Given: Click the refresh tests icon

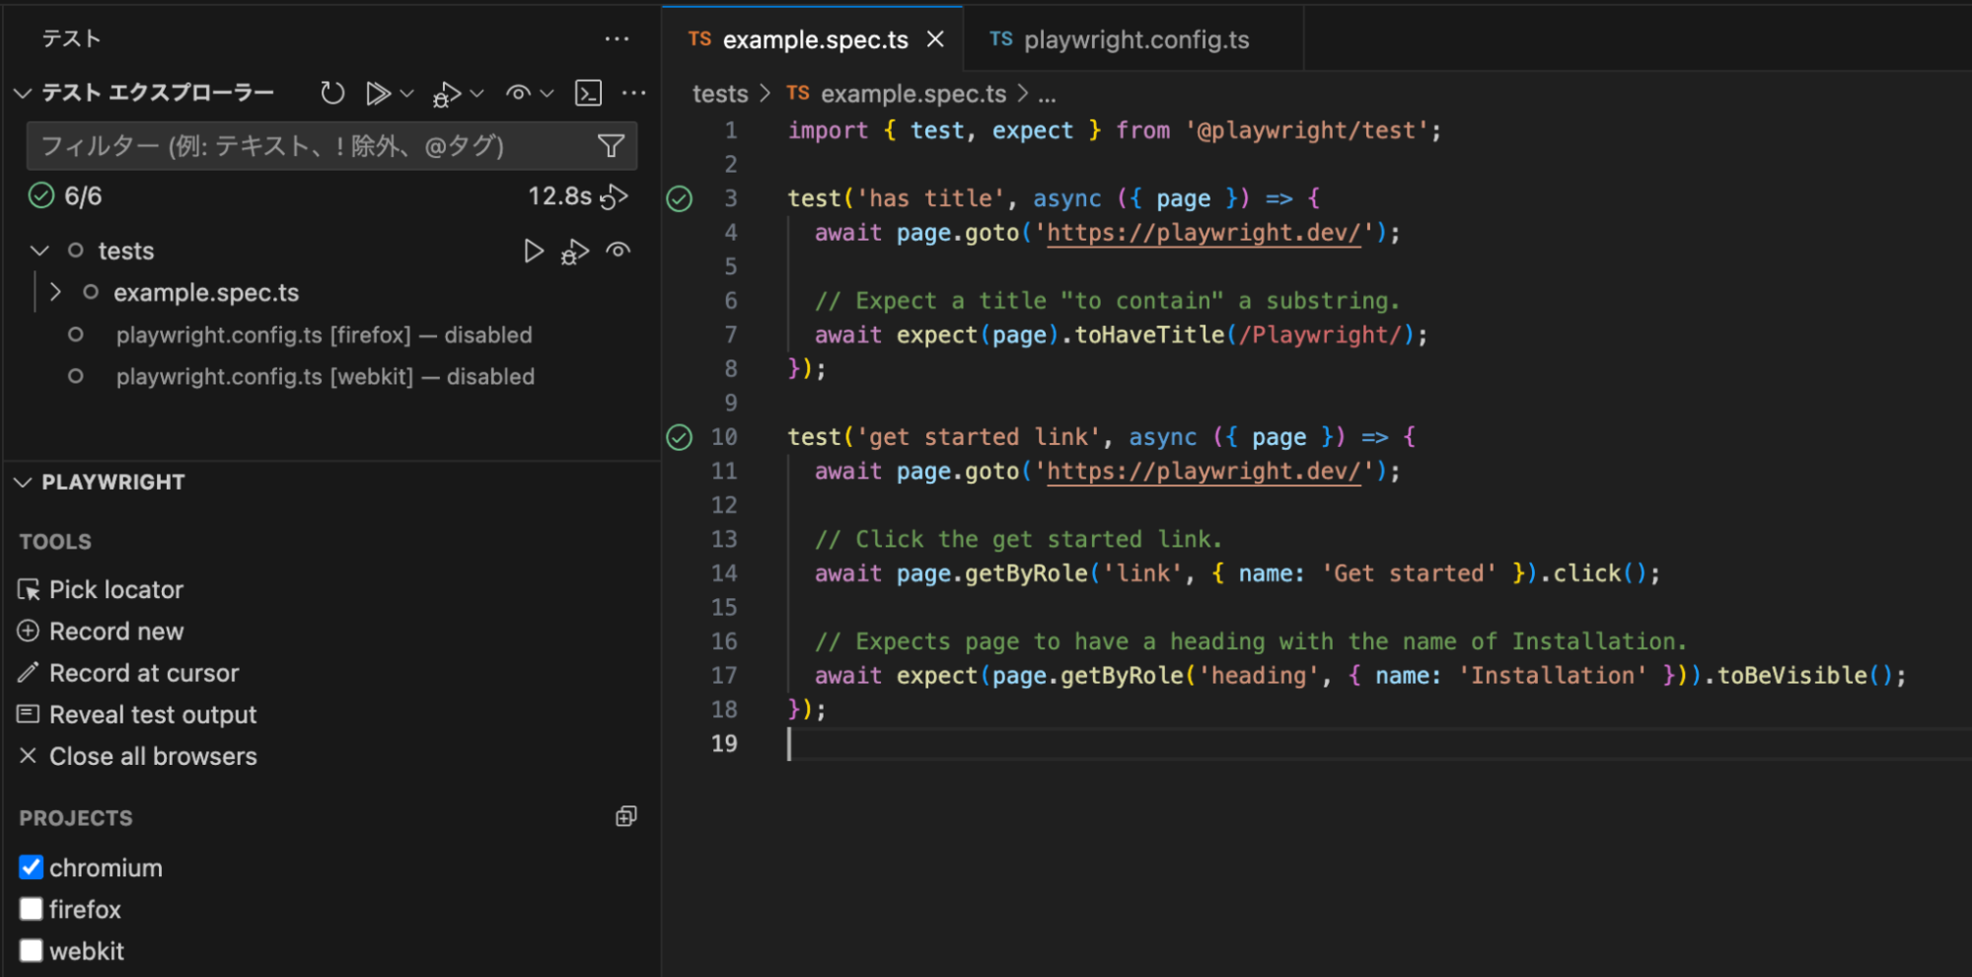Looking at the screenshot, I should click(332, 93).
